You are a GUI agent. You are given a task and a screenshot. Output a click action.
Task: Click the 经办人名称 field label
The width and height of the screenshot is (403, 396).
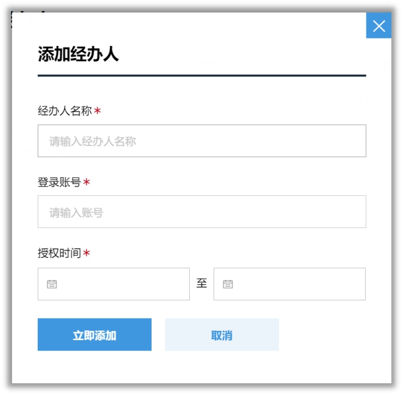64,111
